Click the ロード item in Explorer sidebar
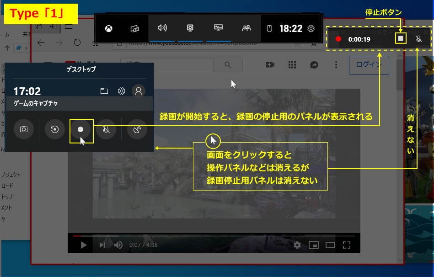The image size is (434, 277). [x=7, y=186]
